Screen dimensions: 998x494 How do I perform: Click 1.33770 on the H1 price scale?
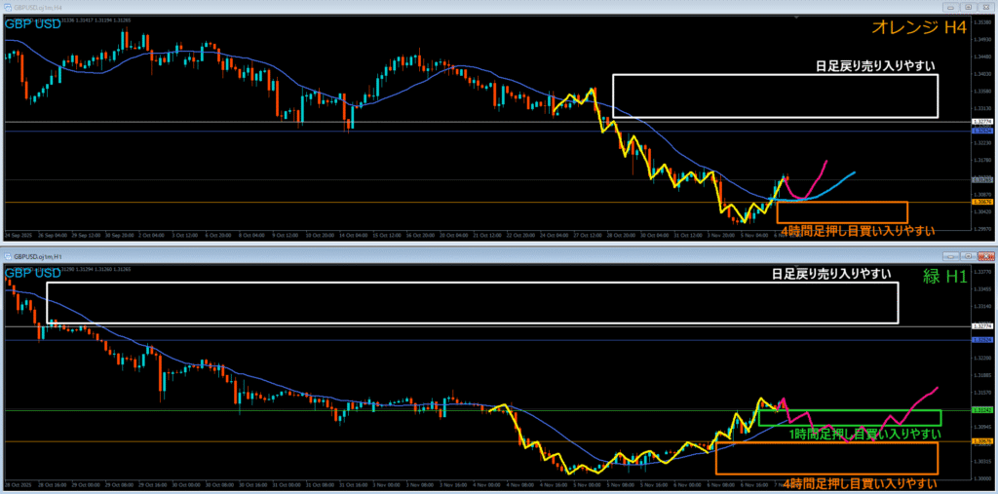pos(980,271)
